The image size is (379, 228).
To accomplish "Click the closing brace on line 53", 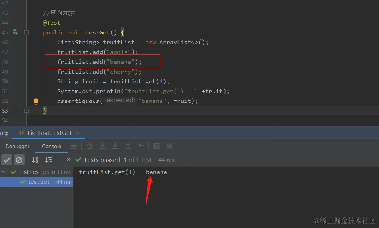I will point(45,111).
